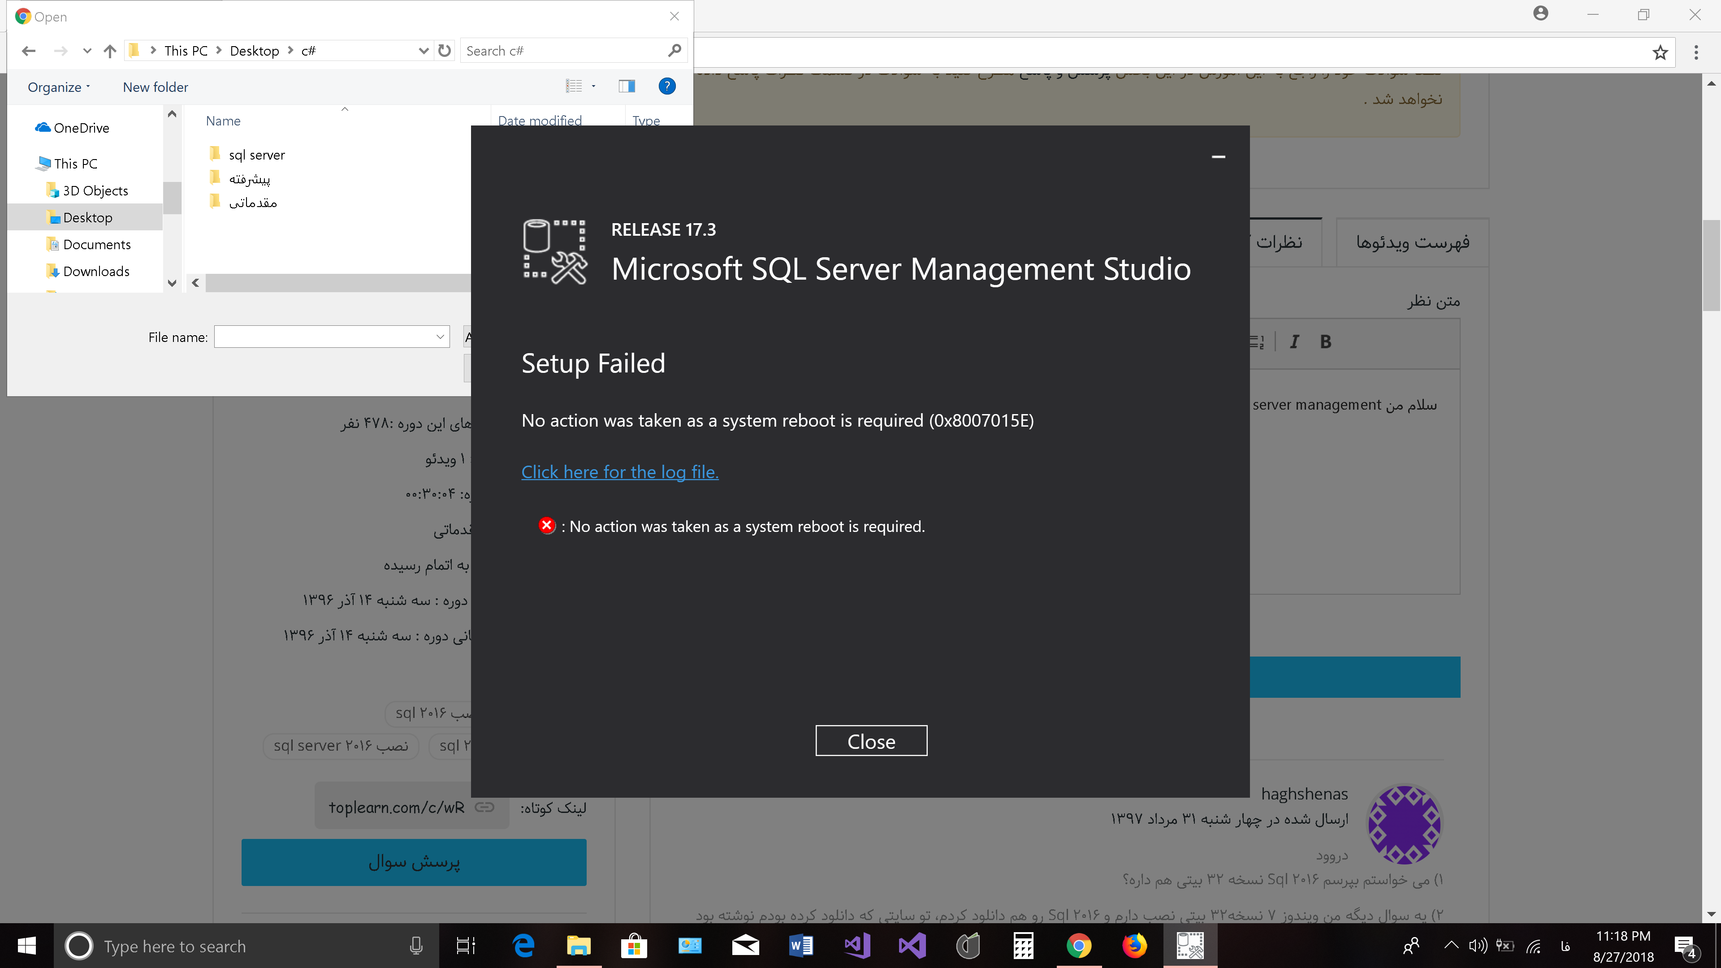Go back in the Open dialog
1721x968 pixels.
tap(29, 51)
